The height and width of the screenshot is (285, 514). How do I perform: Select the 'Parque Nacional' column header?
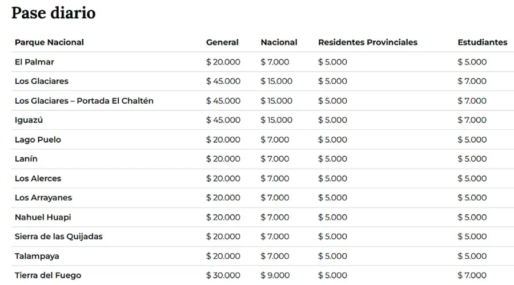(49, 42)
